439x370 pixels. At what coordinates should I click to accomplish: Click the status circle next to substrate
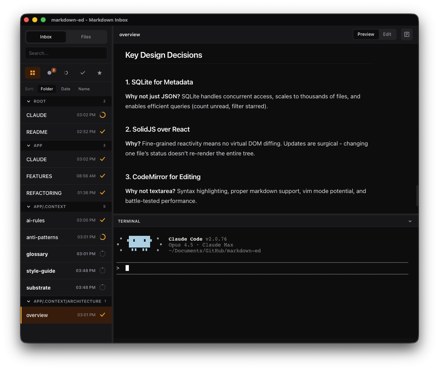pyautogui.click(x=102, y=287)
